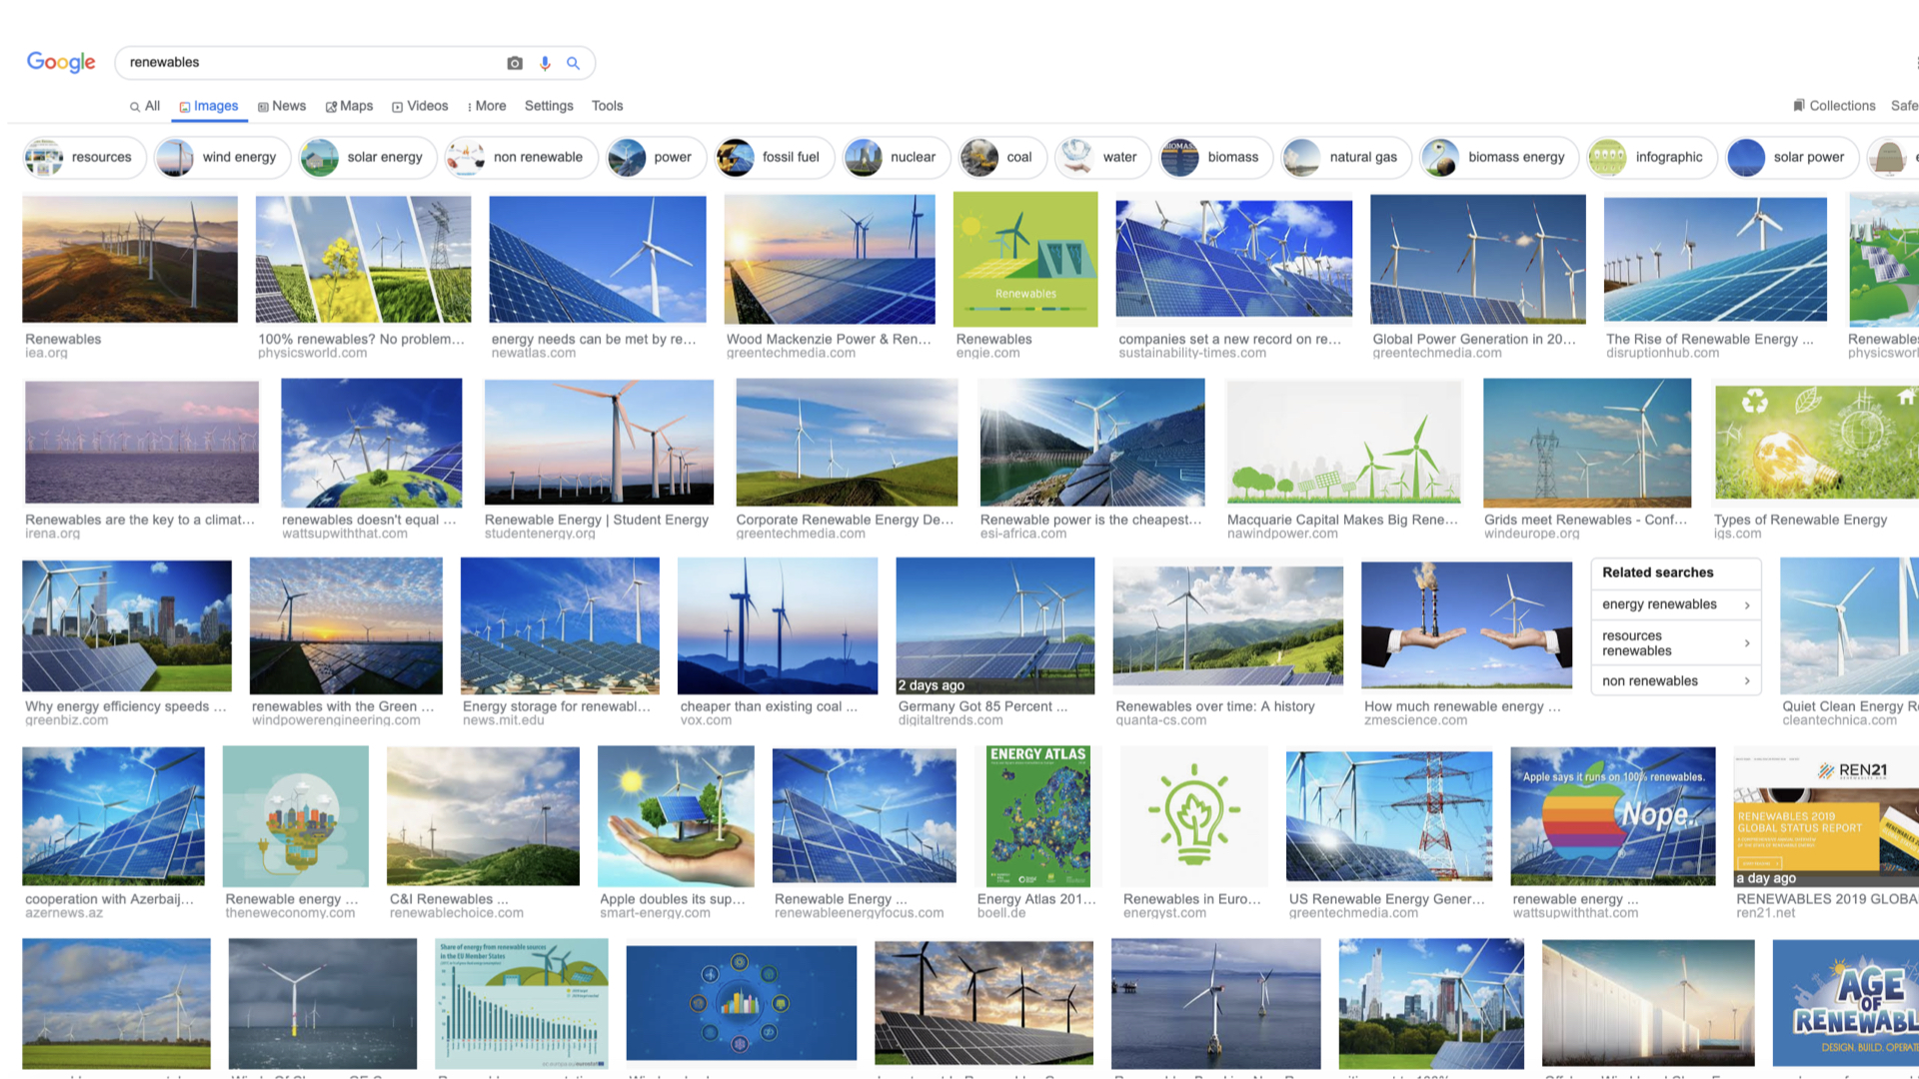The height and width of the screenshot is (1079, 1919).
Task: Click the 'biomass' chip thumbnail icon
Action: coord(1180,158)
